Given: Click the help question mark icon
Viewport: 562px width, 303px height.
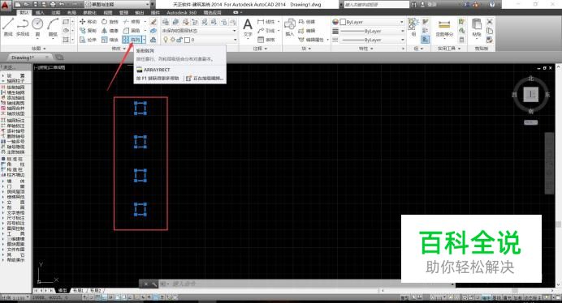Looking at the screenshot, I should (x=492, y=4).
